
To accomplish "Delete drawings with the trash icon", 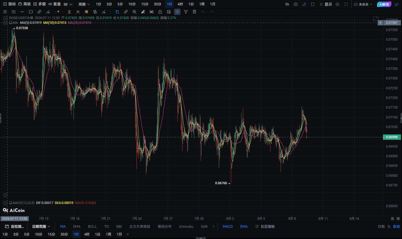I will [x=194, y=12].
